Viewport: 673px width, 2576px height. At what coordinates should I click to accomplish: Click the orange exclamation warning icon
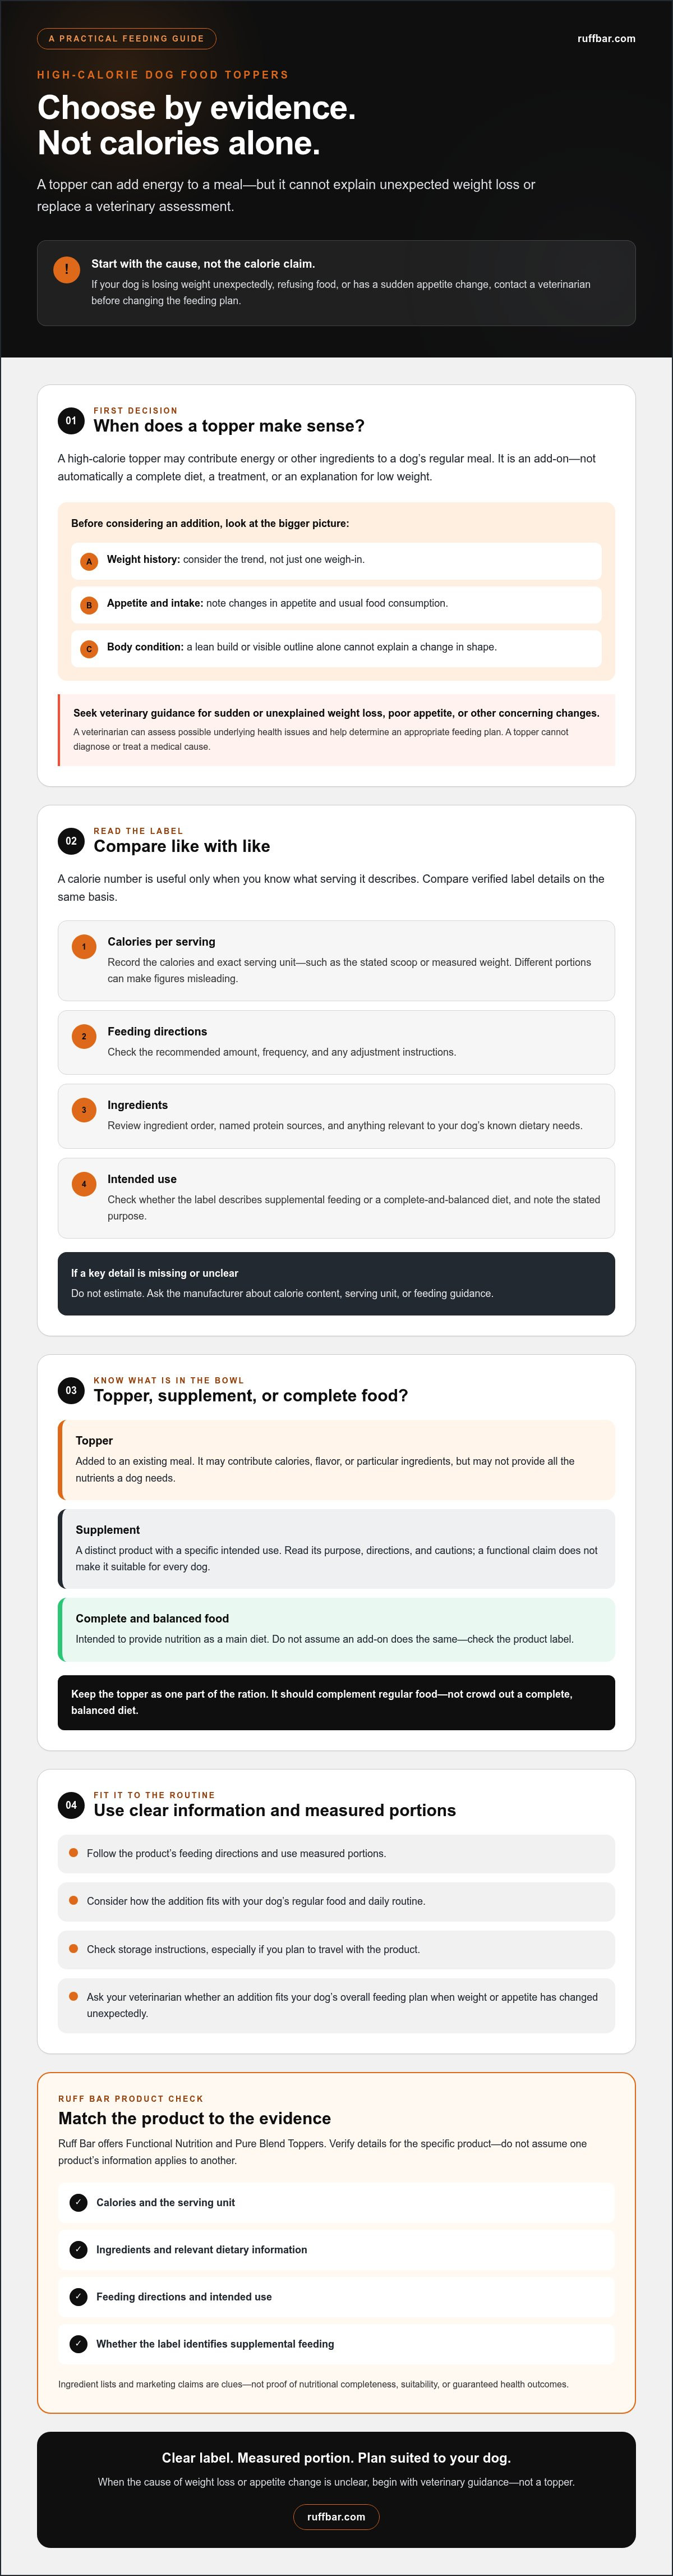[66, 270]
